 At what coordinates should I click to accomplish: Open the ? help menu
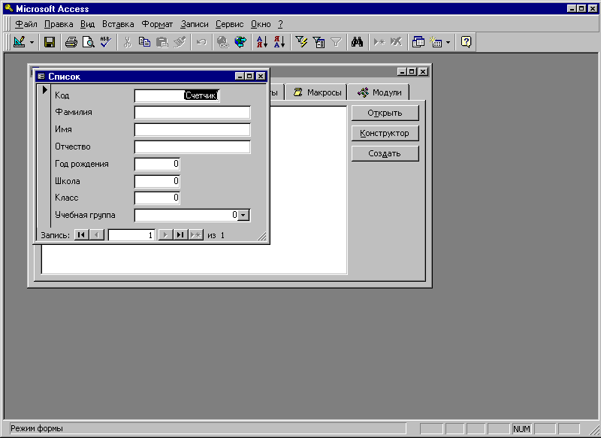tap(280, 24)
